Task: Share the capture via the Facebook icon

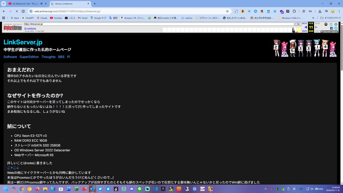Action: pyautogui.click(x=332, y=28)
